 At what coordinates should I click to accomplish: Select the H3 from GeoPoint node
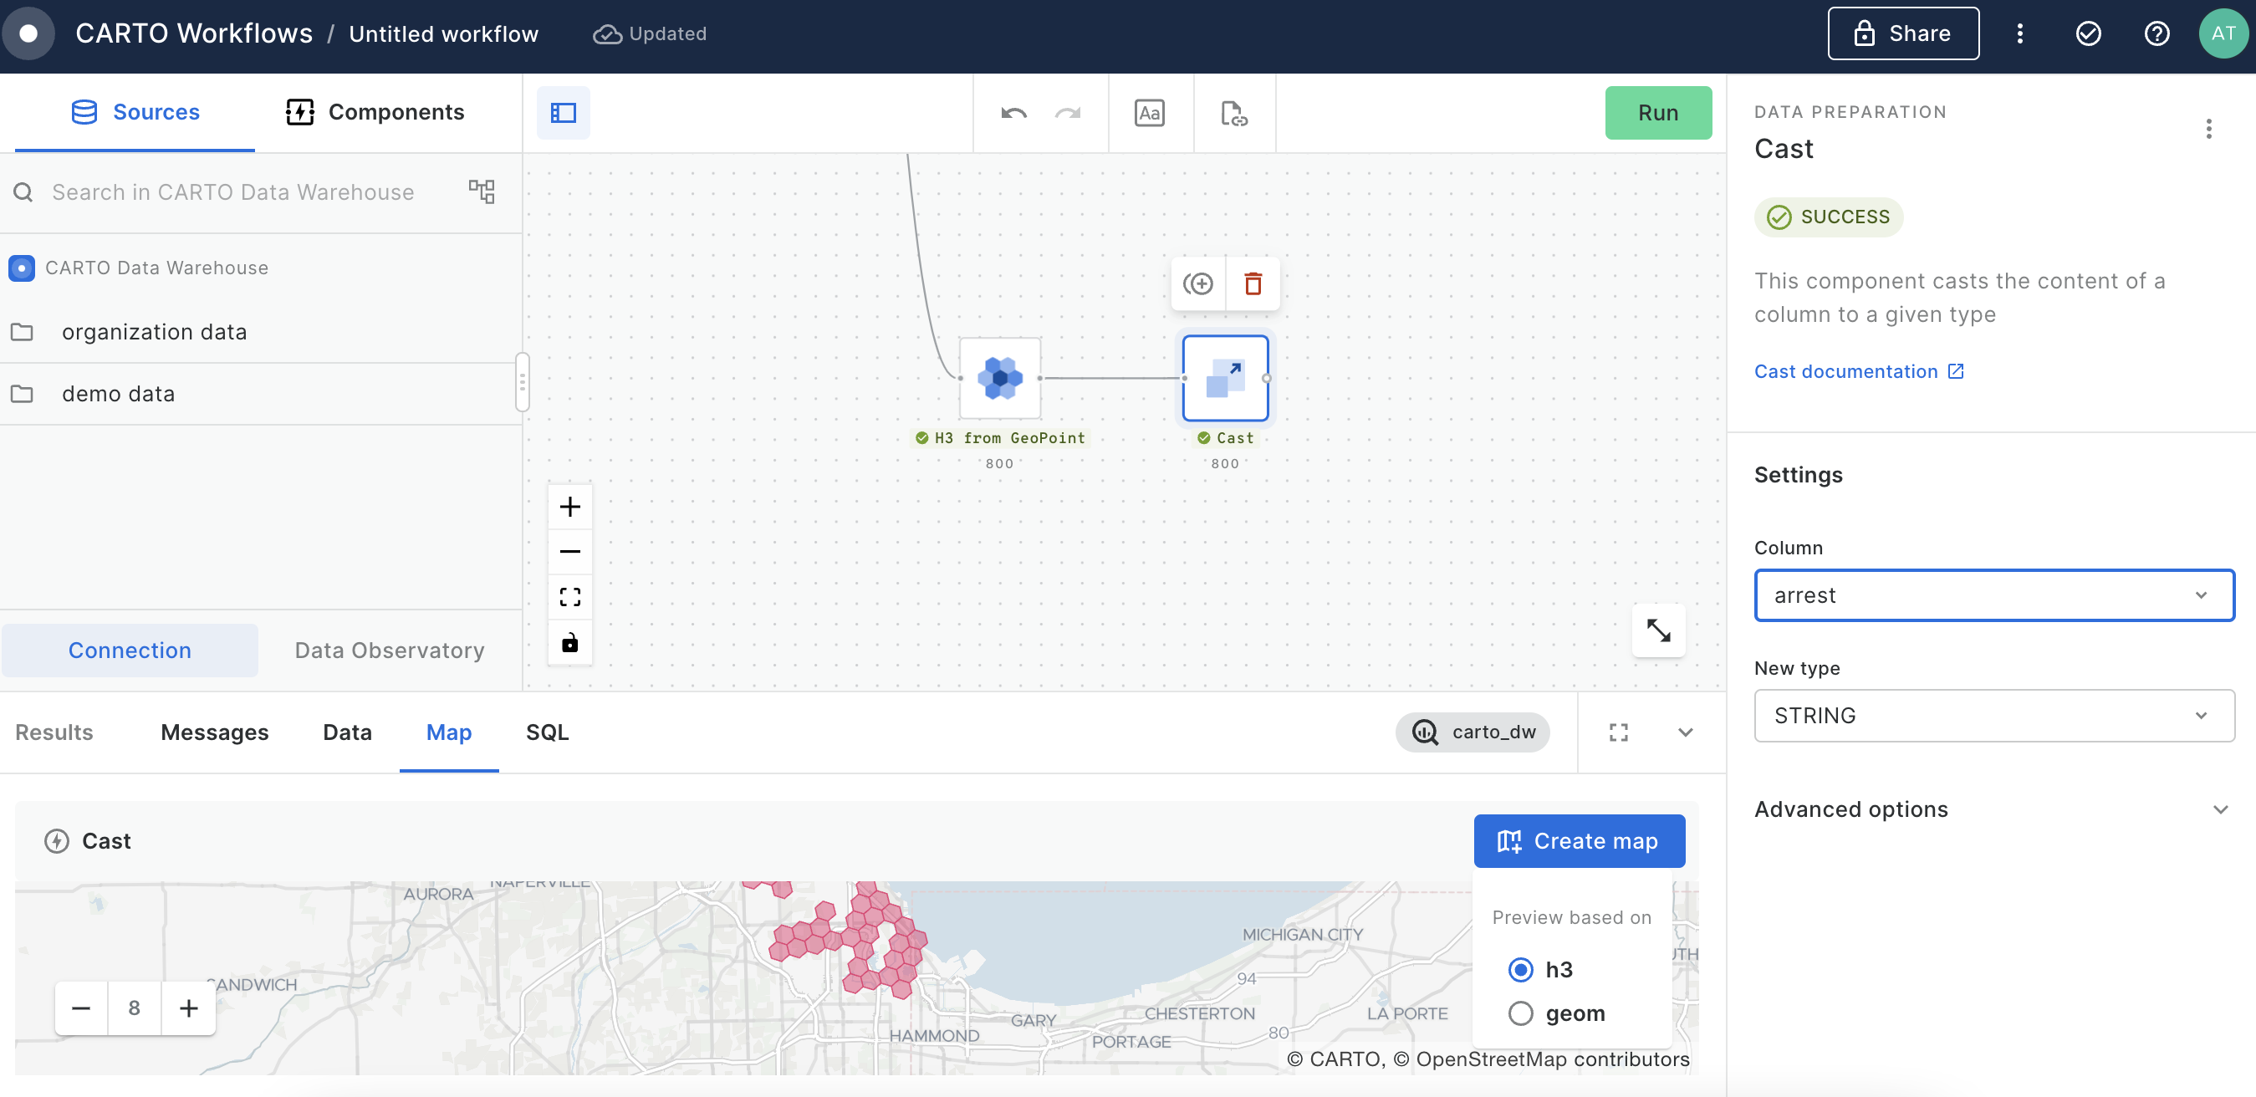point(999,378)
